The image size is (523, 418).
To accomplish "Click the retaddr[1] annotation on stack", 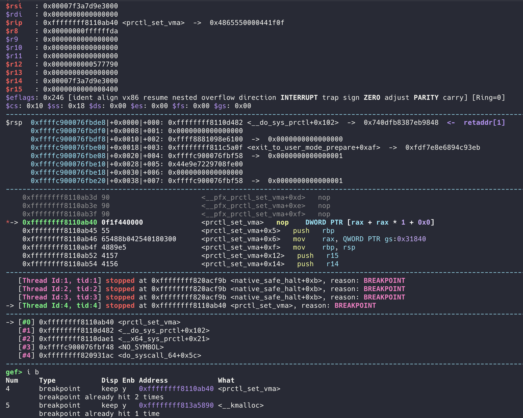I will pos(484,122).
